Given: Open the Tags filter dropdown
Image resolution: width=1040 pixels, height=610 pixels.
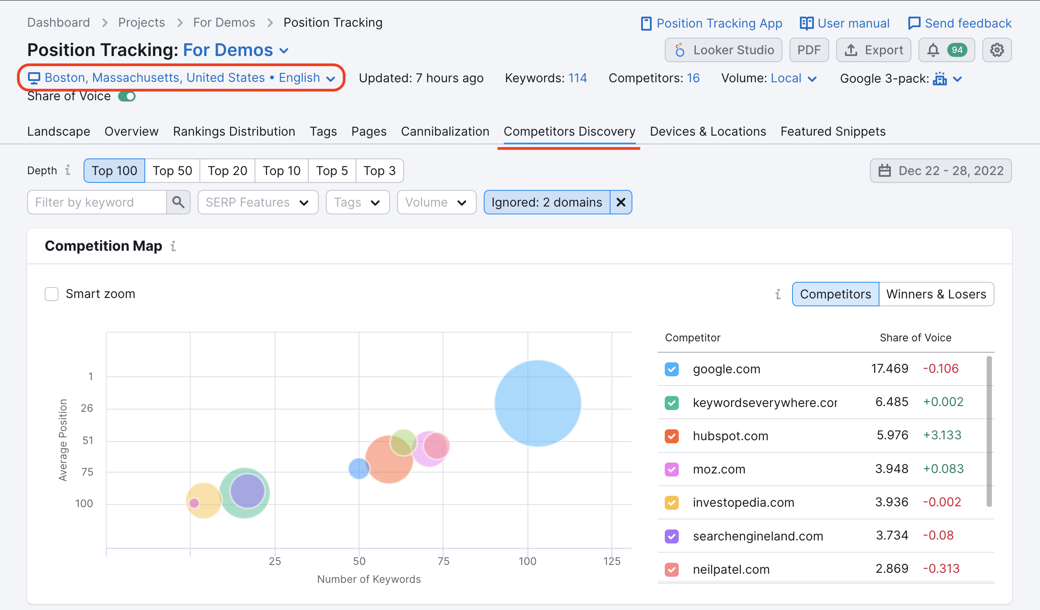Looking at the screenshot, I should (358, 202).
